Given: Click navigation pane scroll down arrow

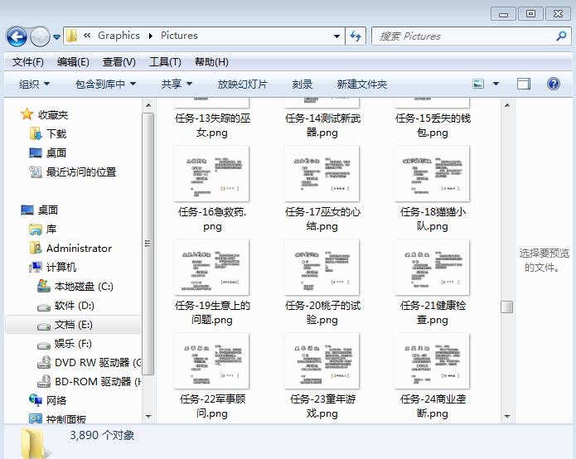Looking at the screenshot, I should coord(148,417).
